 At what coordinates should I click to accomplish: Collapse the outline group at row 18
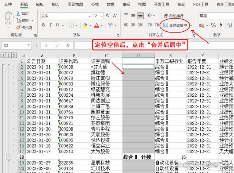pos(9,157)
